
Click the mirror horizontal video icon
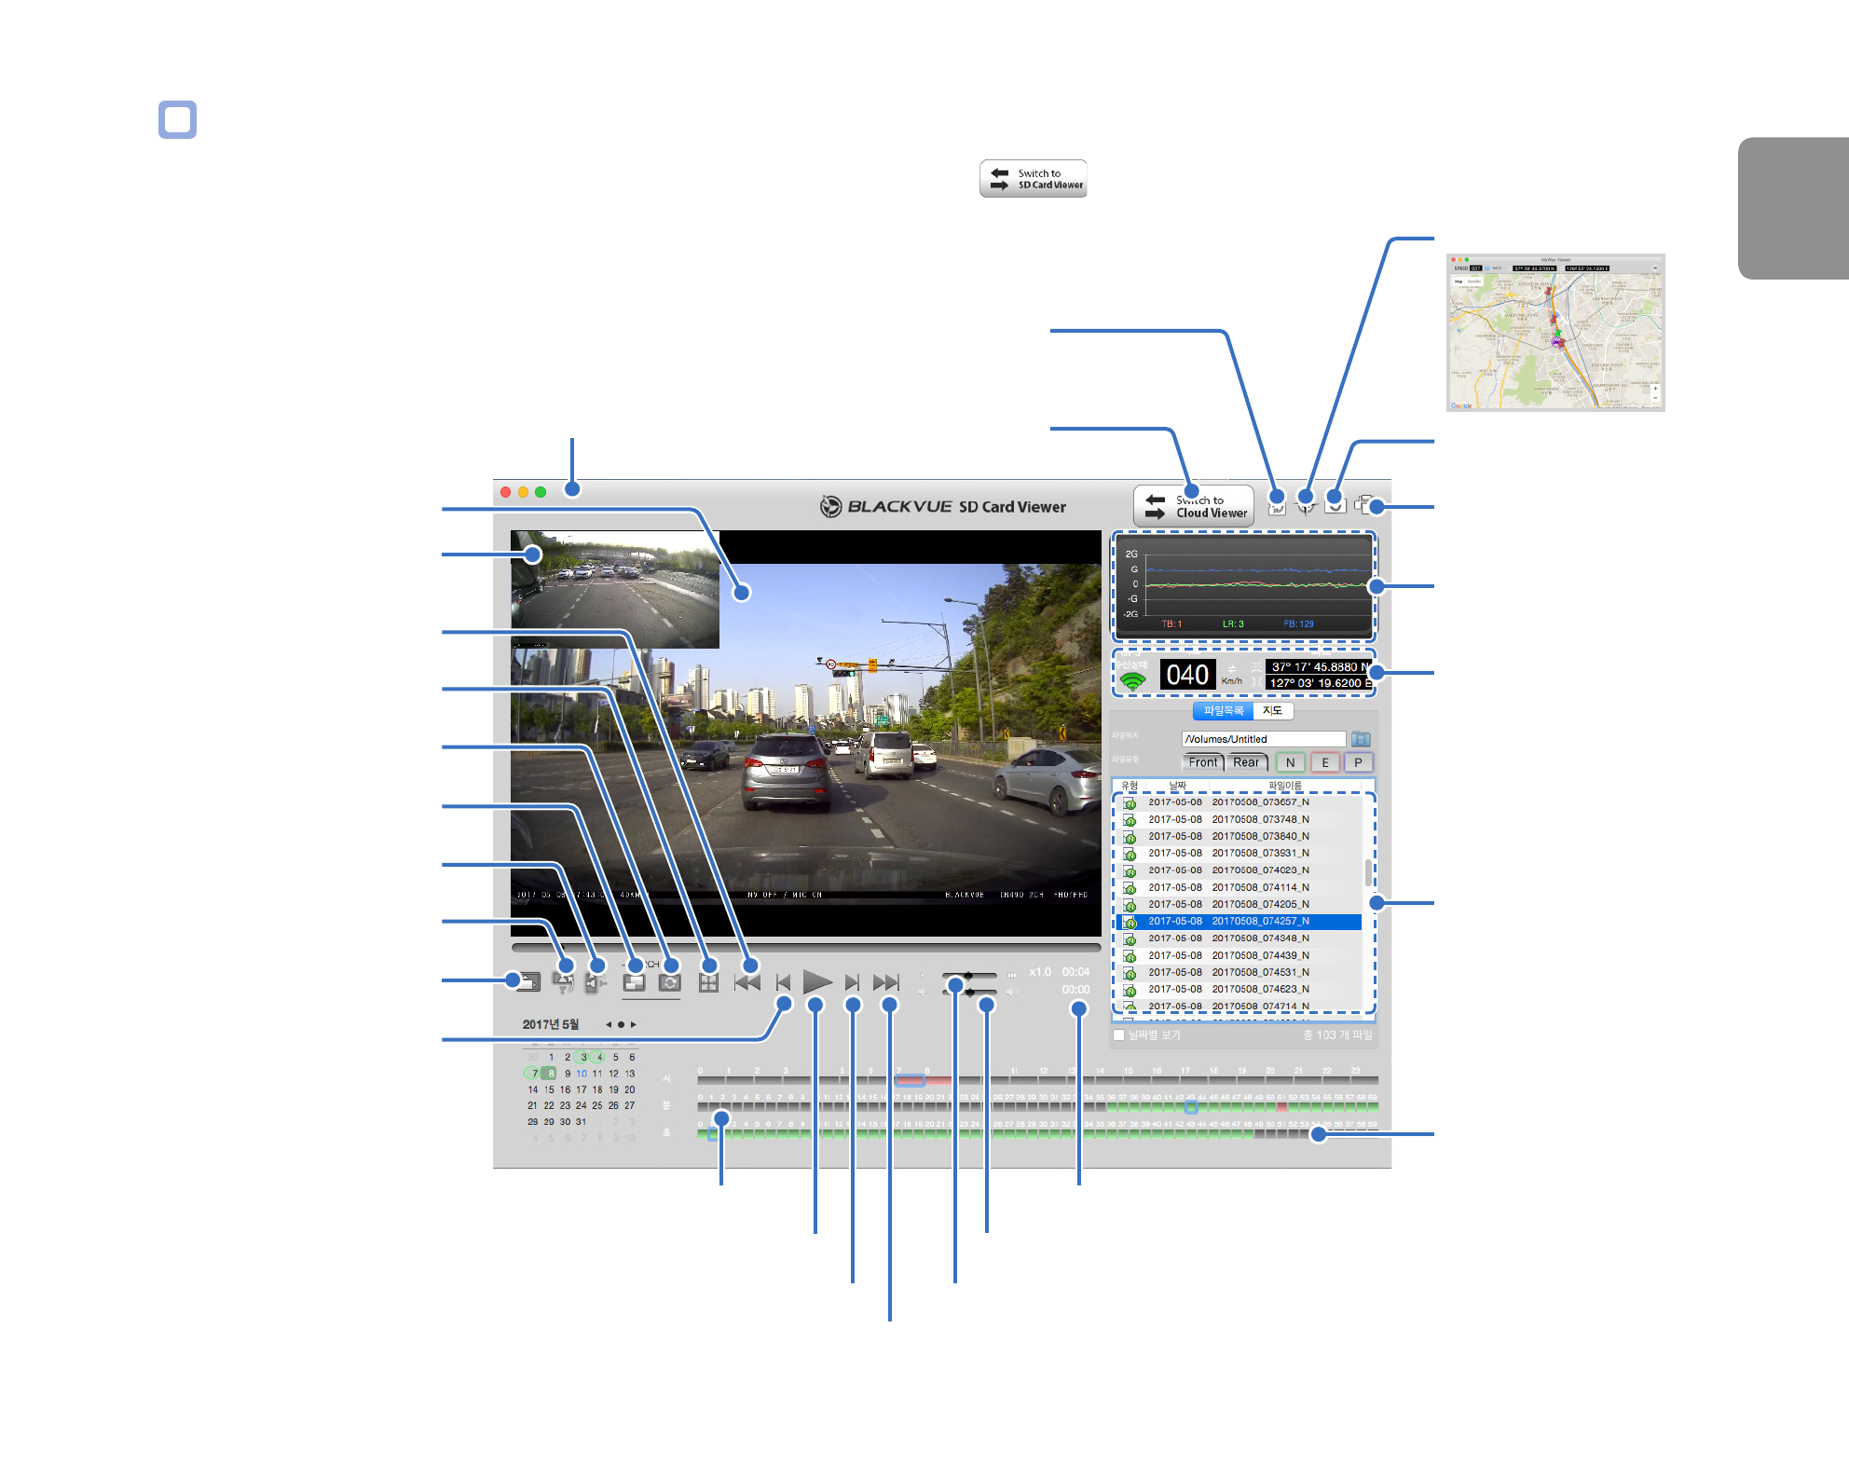(x=596, y=982)
